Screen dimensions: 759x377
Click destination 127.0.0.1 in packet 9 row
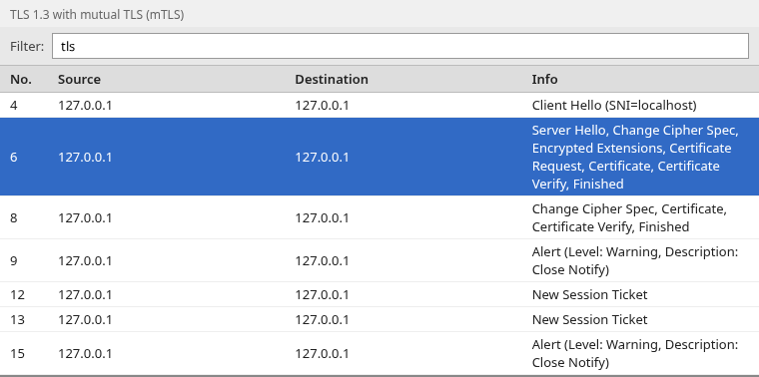(322, 260)
